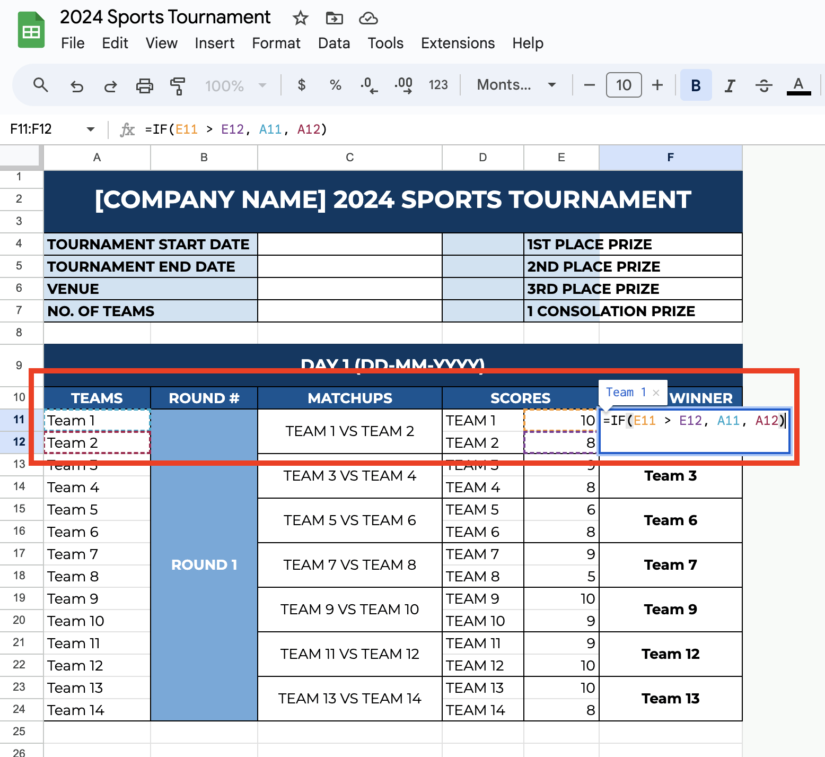The height and width of the screenshot is (757, 825).
Task: Print the spreadsheet using the printer icon
Action: [x=144, y=85]
